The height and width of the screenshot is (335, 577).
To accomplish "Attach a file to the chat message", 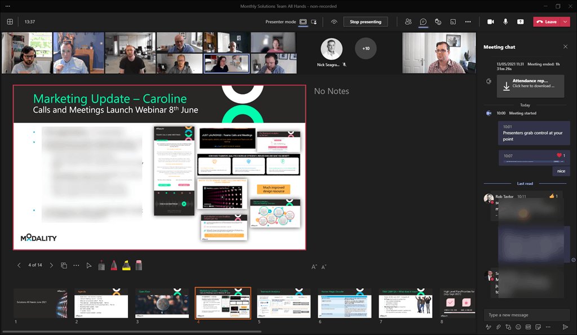I will [x=498, y=327].
